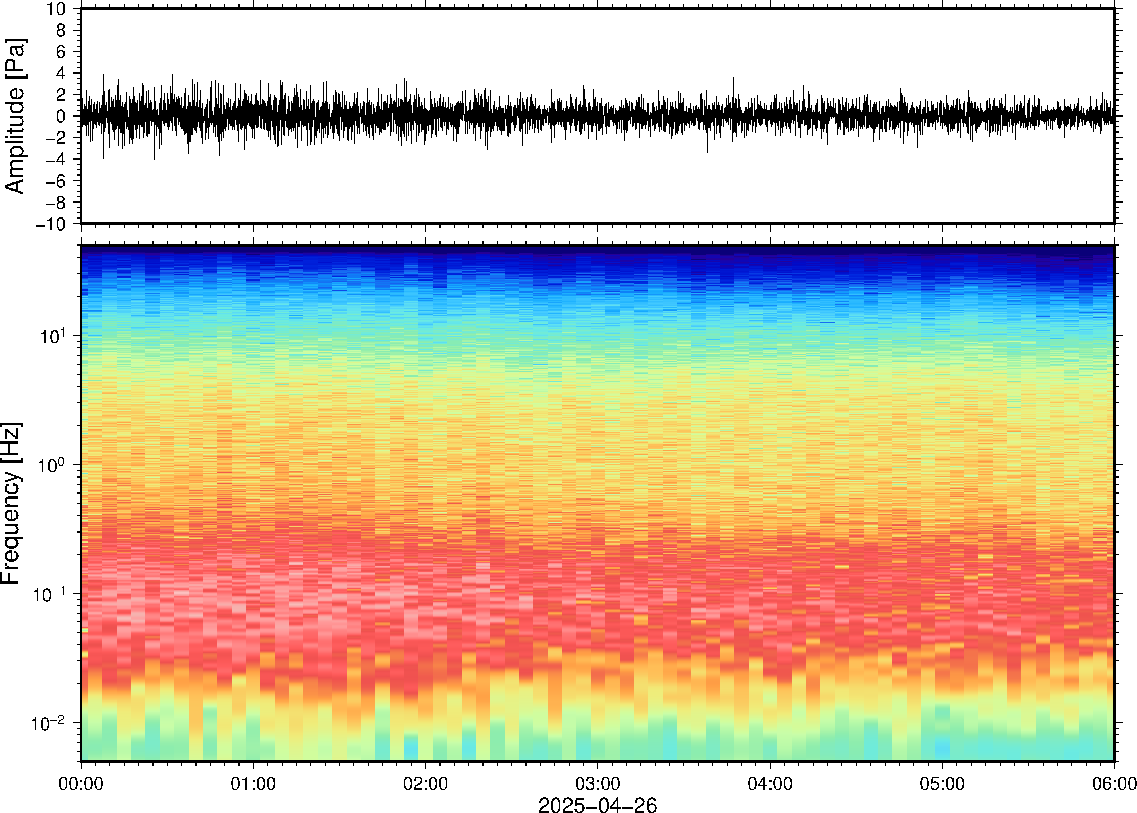The height and width of the screenshot is (813, 1137).
Task: Click the '05:00' time tick label
Action: point(942,783)
